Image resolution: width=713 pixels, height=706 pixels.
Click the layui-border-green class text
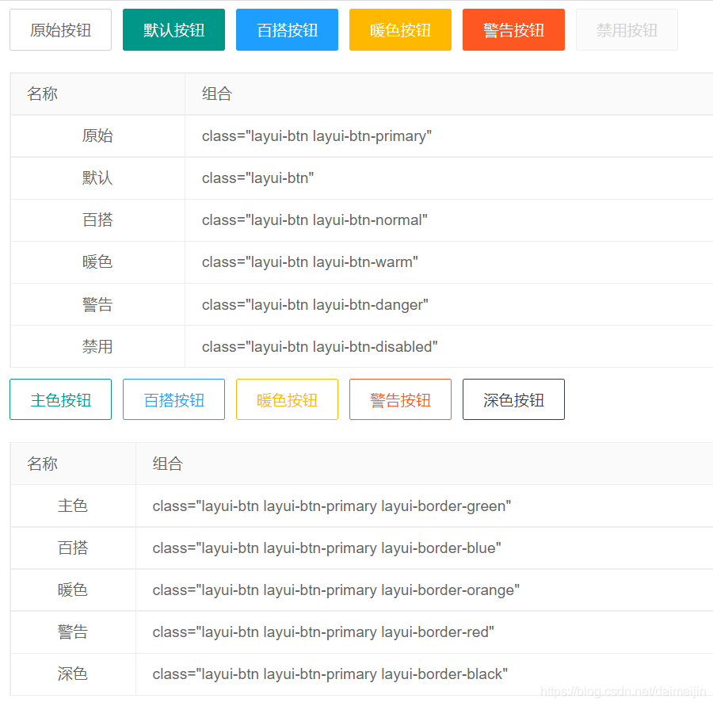pos(331,506)
